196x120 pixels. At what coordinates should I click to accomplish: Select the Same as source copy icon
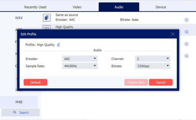click(x=47, y=18)
